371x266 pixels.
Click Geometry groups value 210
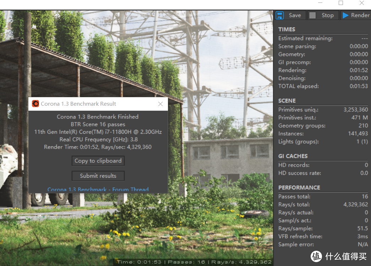click(363, 126)
